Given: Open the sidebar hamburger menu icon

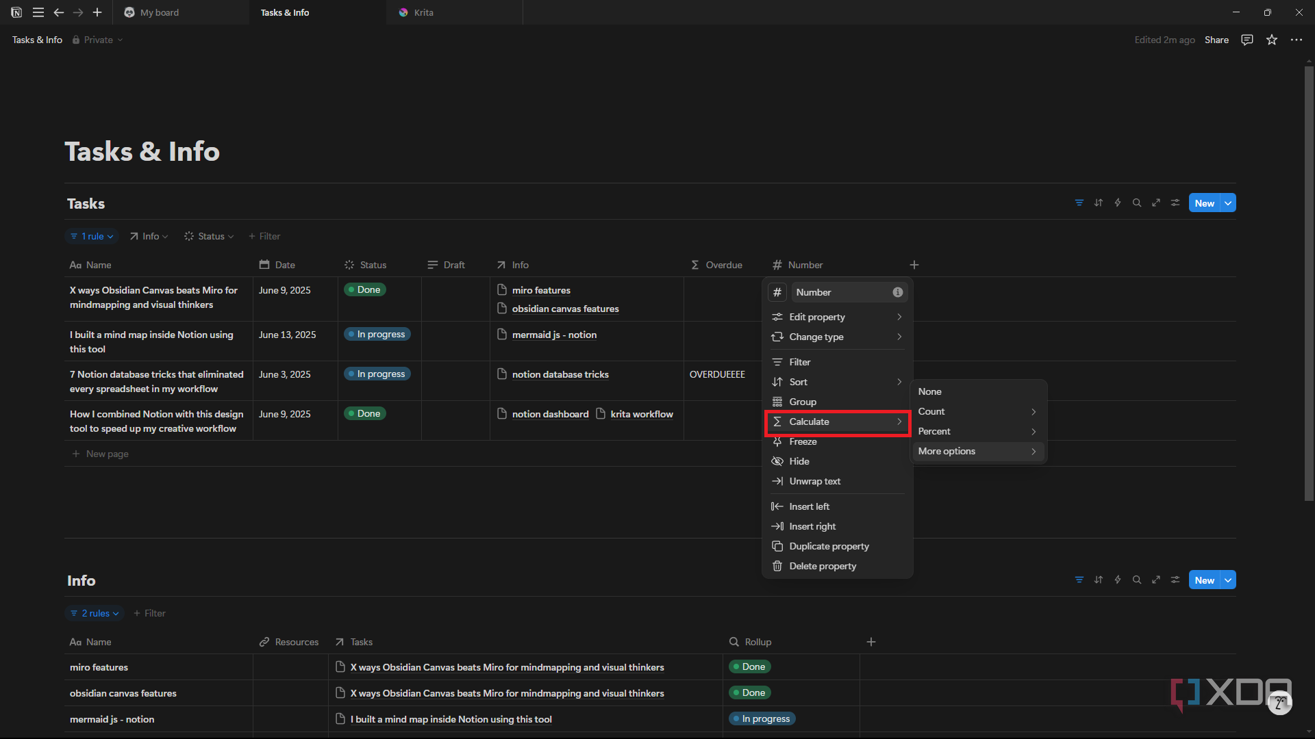Looking at the screenshot, I should [38, 12].
